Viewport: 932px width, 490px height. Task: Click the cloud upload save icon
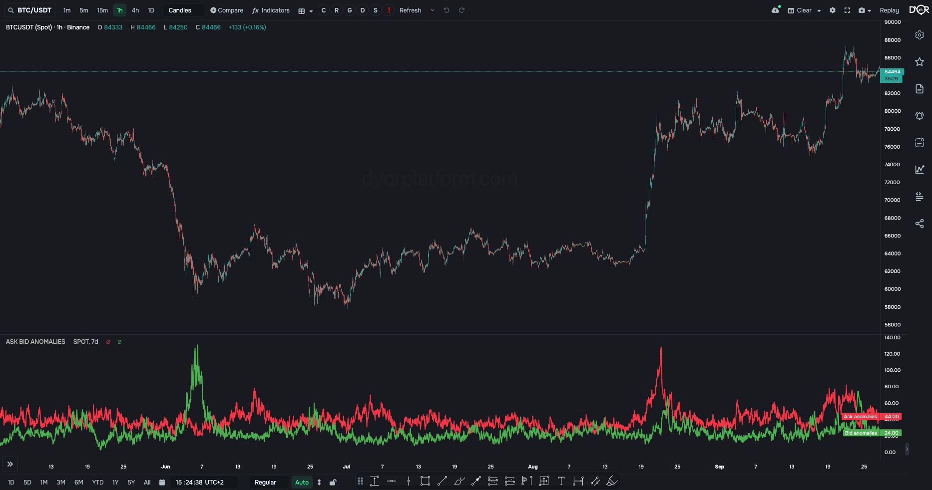pyautogui.click(x=776, y=10)
